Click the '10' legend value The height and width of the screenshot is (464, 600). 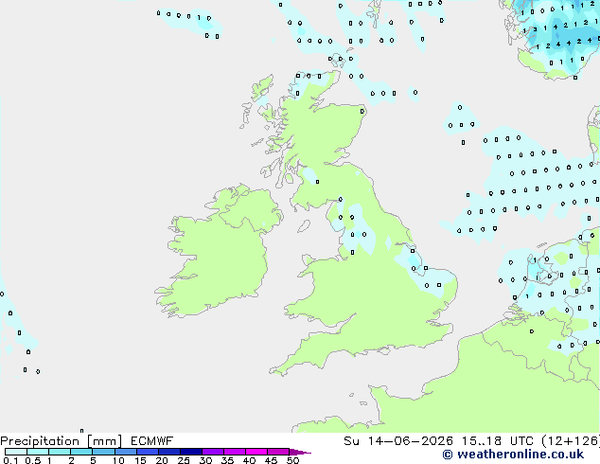tap(118, 460)
